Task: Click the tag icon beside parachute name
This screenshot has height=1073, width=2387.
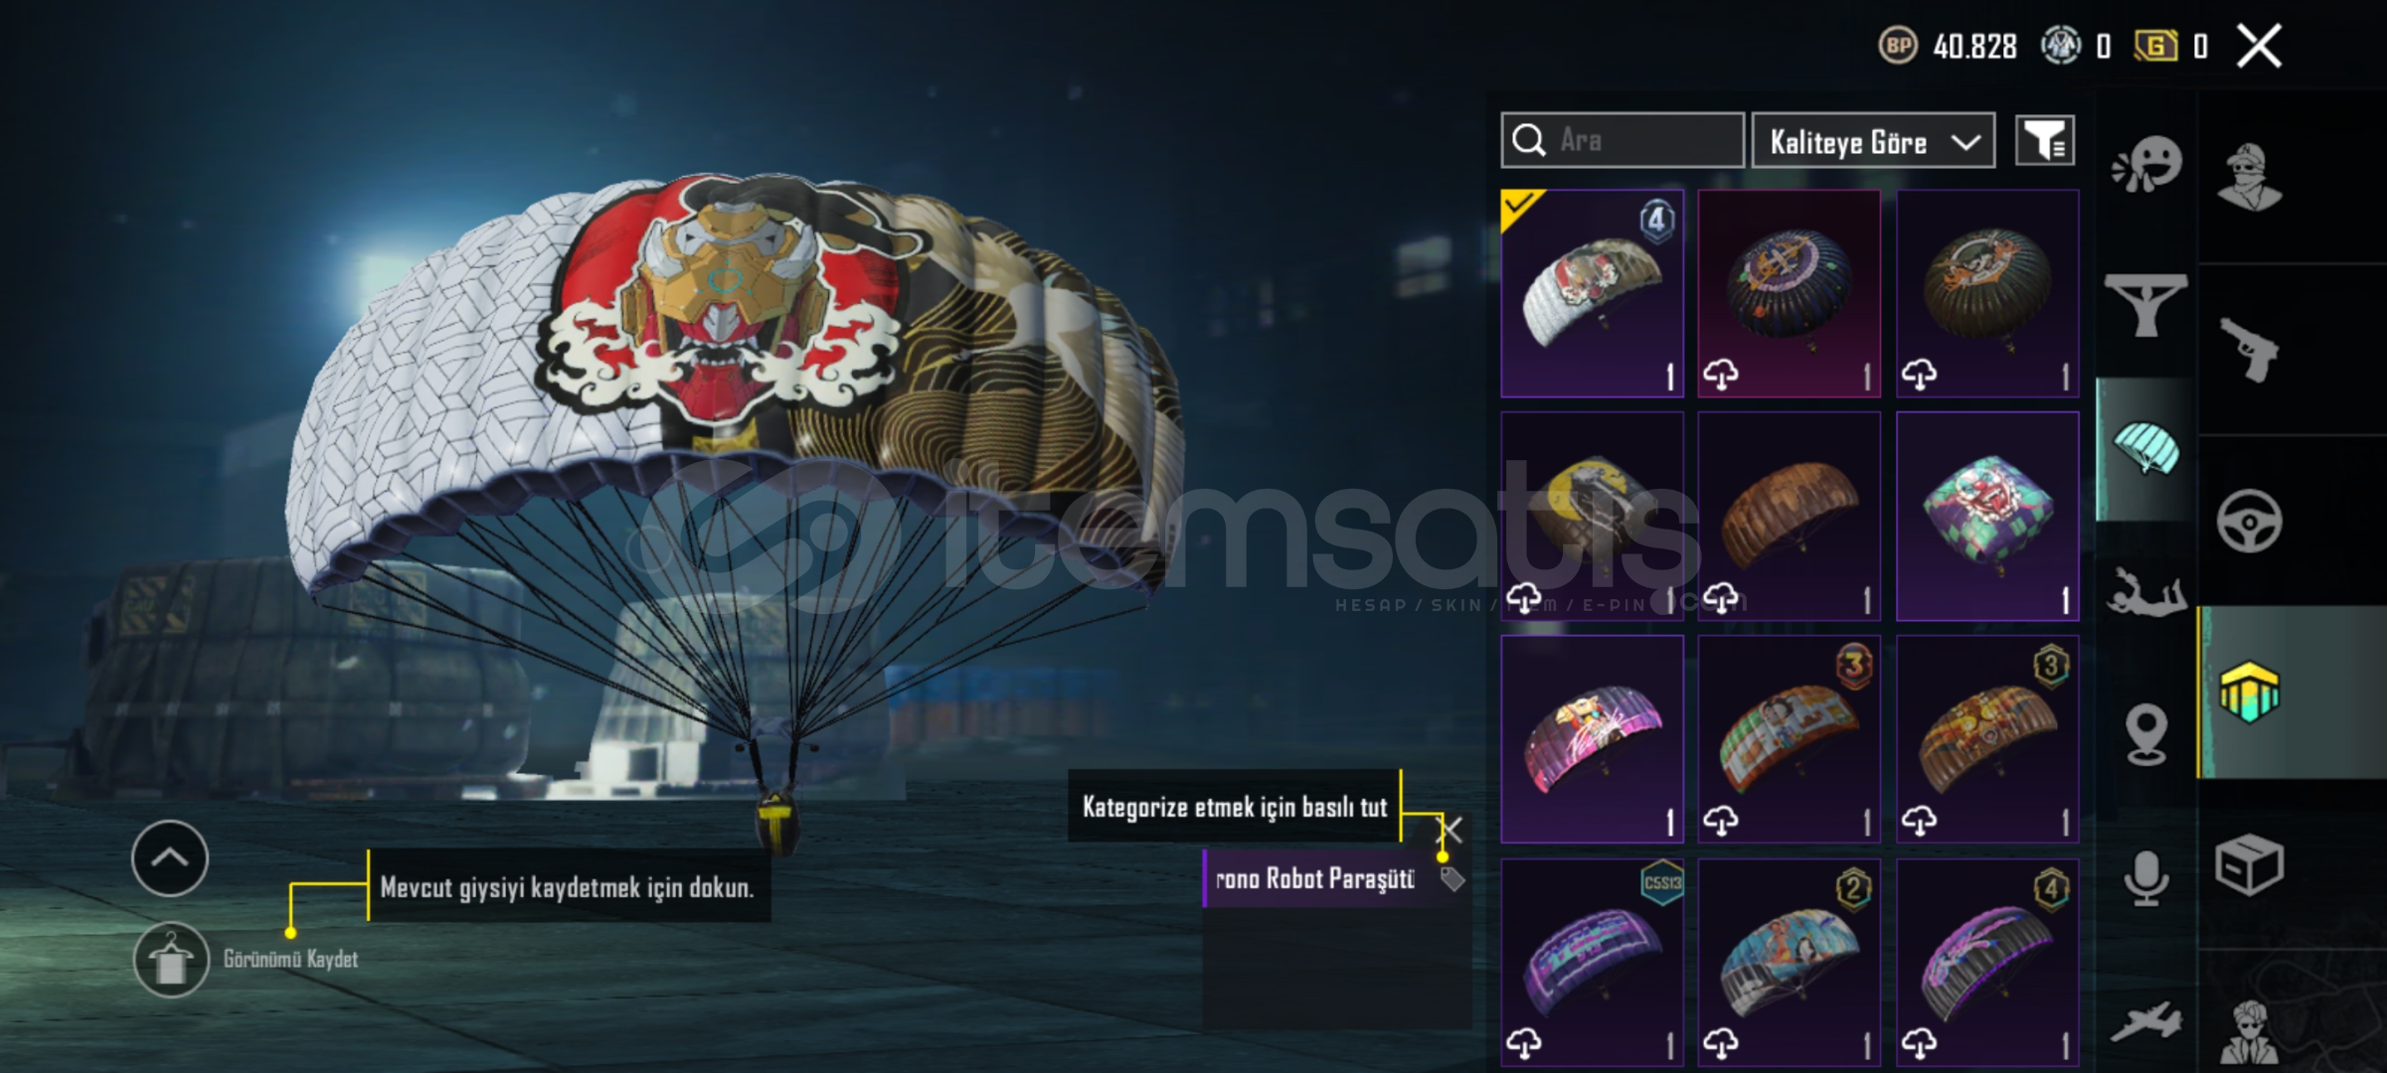Action: pyautogui.click(x=1452, y=879)
